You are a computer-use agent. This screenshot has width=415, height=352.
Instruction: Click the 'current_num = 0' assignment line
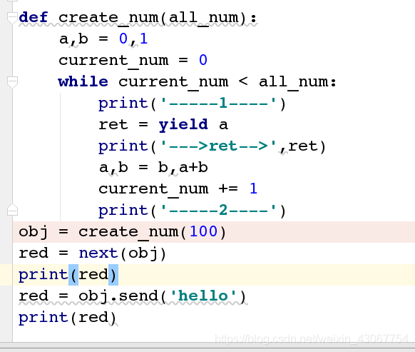pos(133,61)
